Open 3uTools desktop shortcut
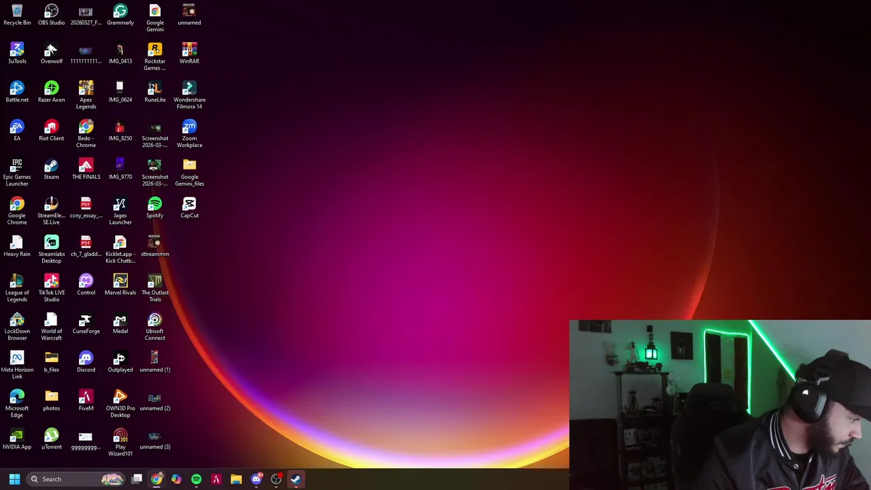 [x=17, y=53]
